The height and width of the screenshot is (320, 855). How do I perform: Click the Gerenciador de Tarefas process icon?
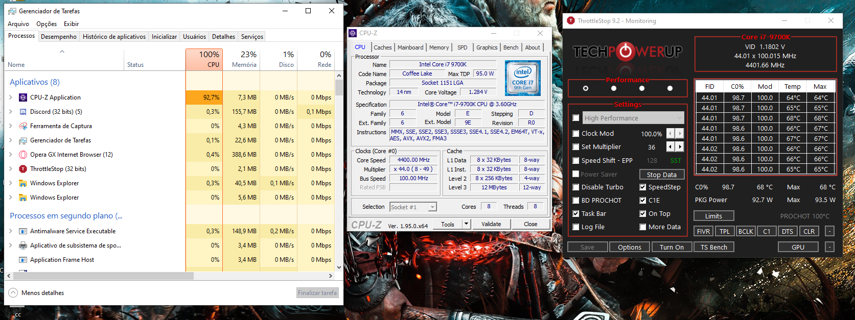pyautogui.click(x=23, y=140)
